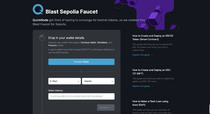This screenshot has height=114, width=210.
Task: Open the ERC-721 (NFT) guide card title
Action: (x=152, y=72)
